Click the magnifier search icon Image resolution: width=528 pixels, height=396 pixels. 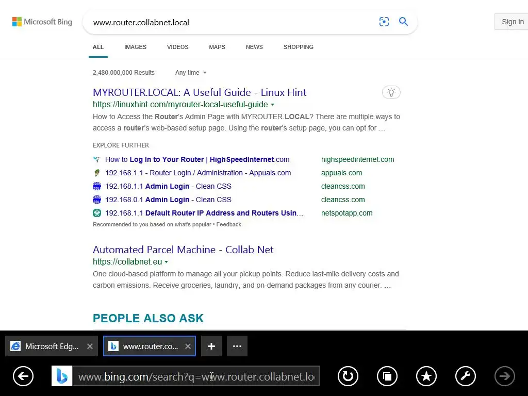pyautogui.click(x=403, y=22)
